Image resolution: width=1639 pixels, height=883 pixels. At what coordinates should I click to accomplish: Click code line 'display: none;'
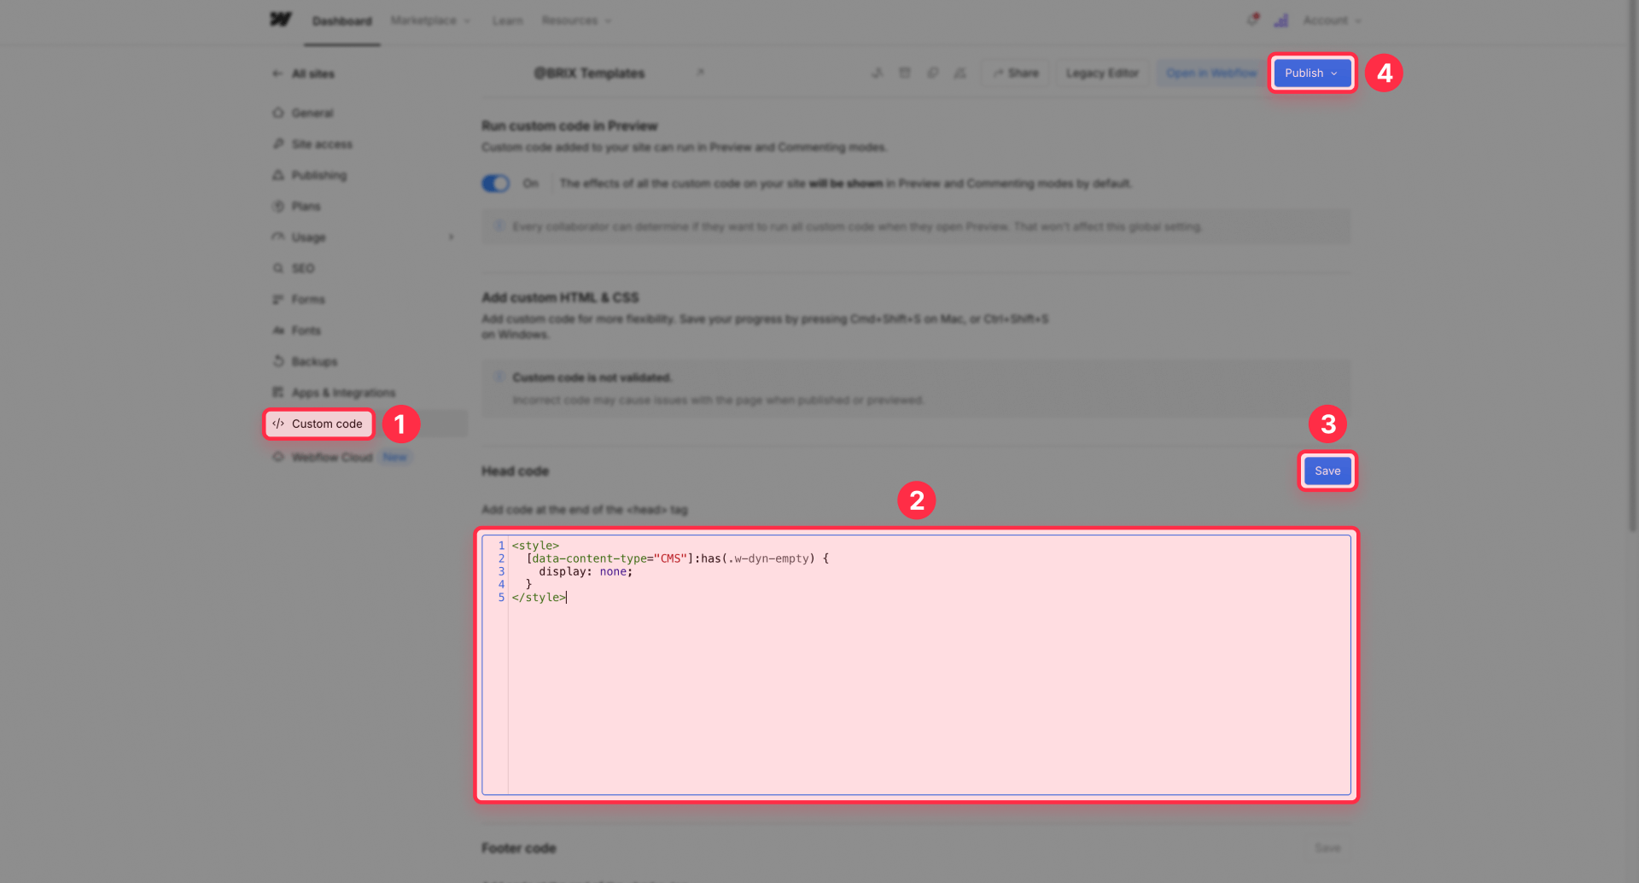click(x=586, y=571)
